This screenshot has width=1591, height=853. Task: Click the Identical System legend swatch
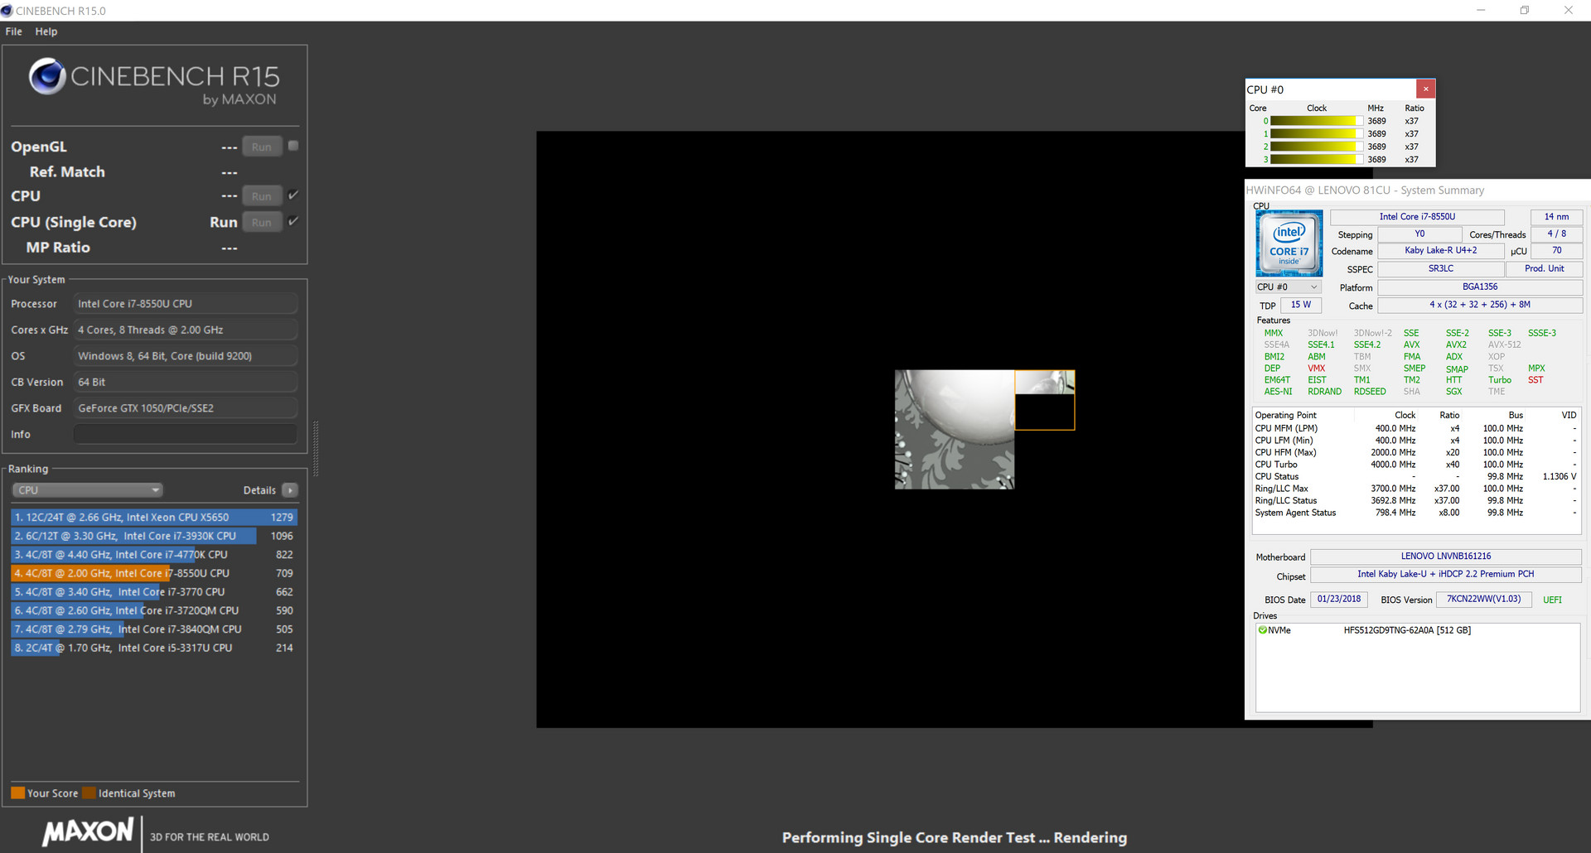89,793
